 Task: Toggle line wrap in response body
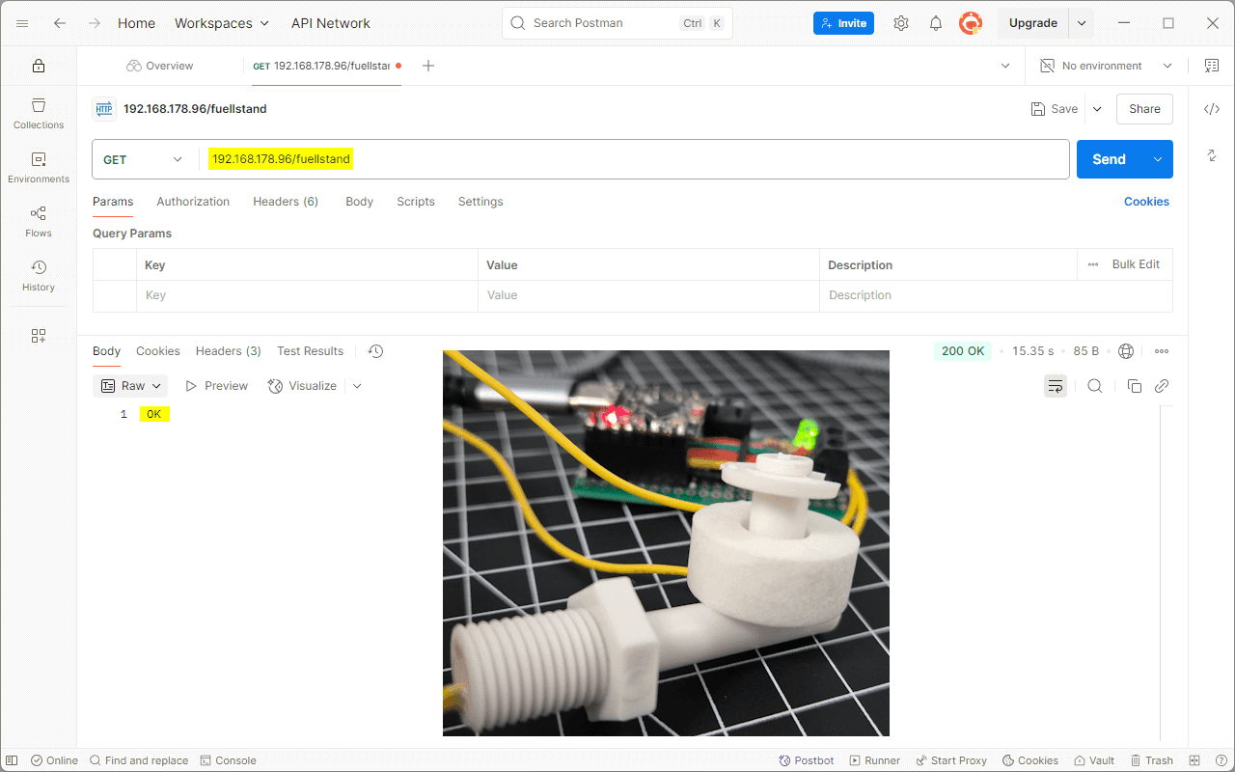pos(1055,386)
